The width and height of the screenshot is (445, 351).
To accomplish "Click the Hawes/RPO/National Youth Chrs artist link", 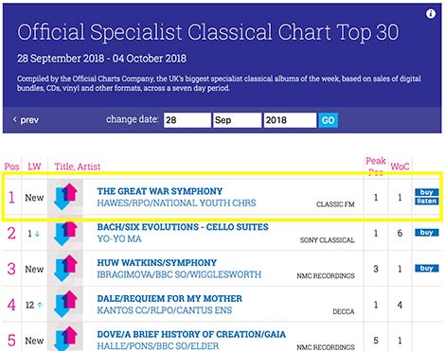I will click(176, 202).
